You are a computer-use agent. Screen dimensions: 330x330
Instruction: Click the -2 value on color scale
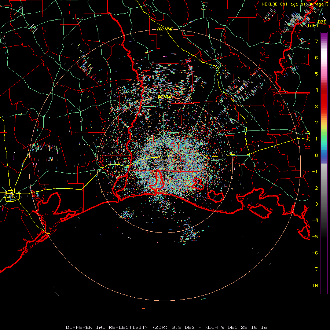(x=315, y=188)
